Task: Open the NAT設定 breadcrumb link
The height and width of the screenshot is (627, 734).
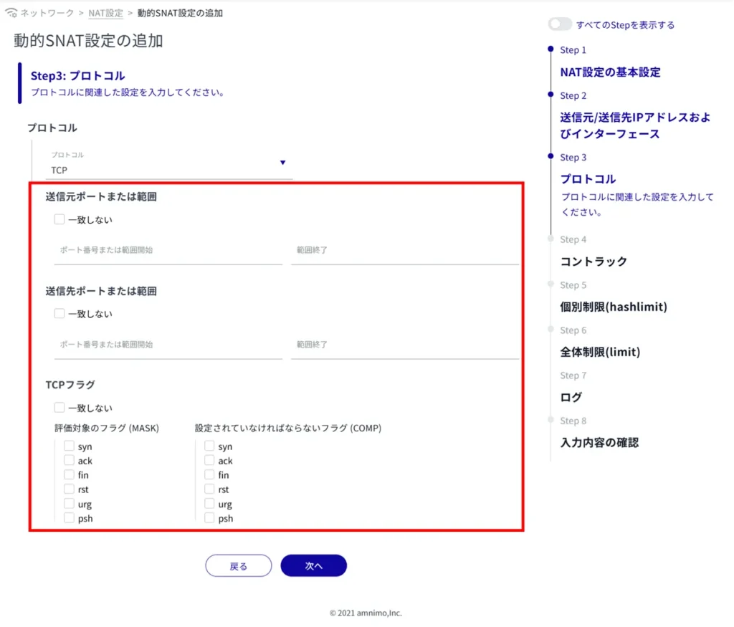Action: 105,13
